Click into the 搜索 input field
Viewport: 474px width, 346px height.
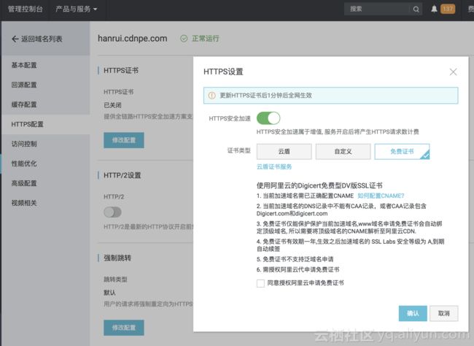click(378, 9)
